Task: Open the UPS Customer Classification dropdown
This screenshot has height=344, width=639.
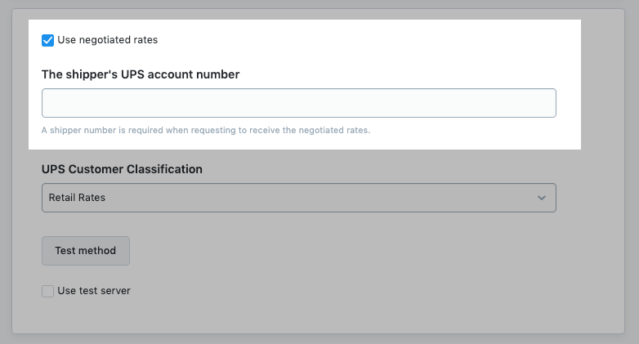Action: pos(298,198)
